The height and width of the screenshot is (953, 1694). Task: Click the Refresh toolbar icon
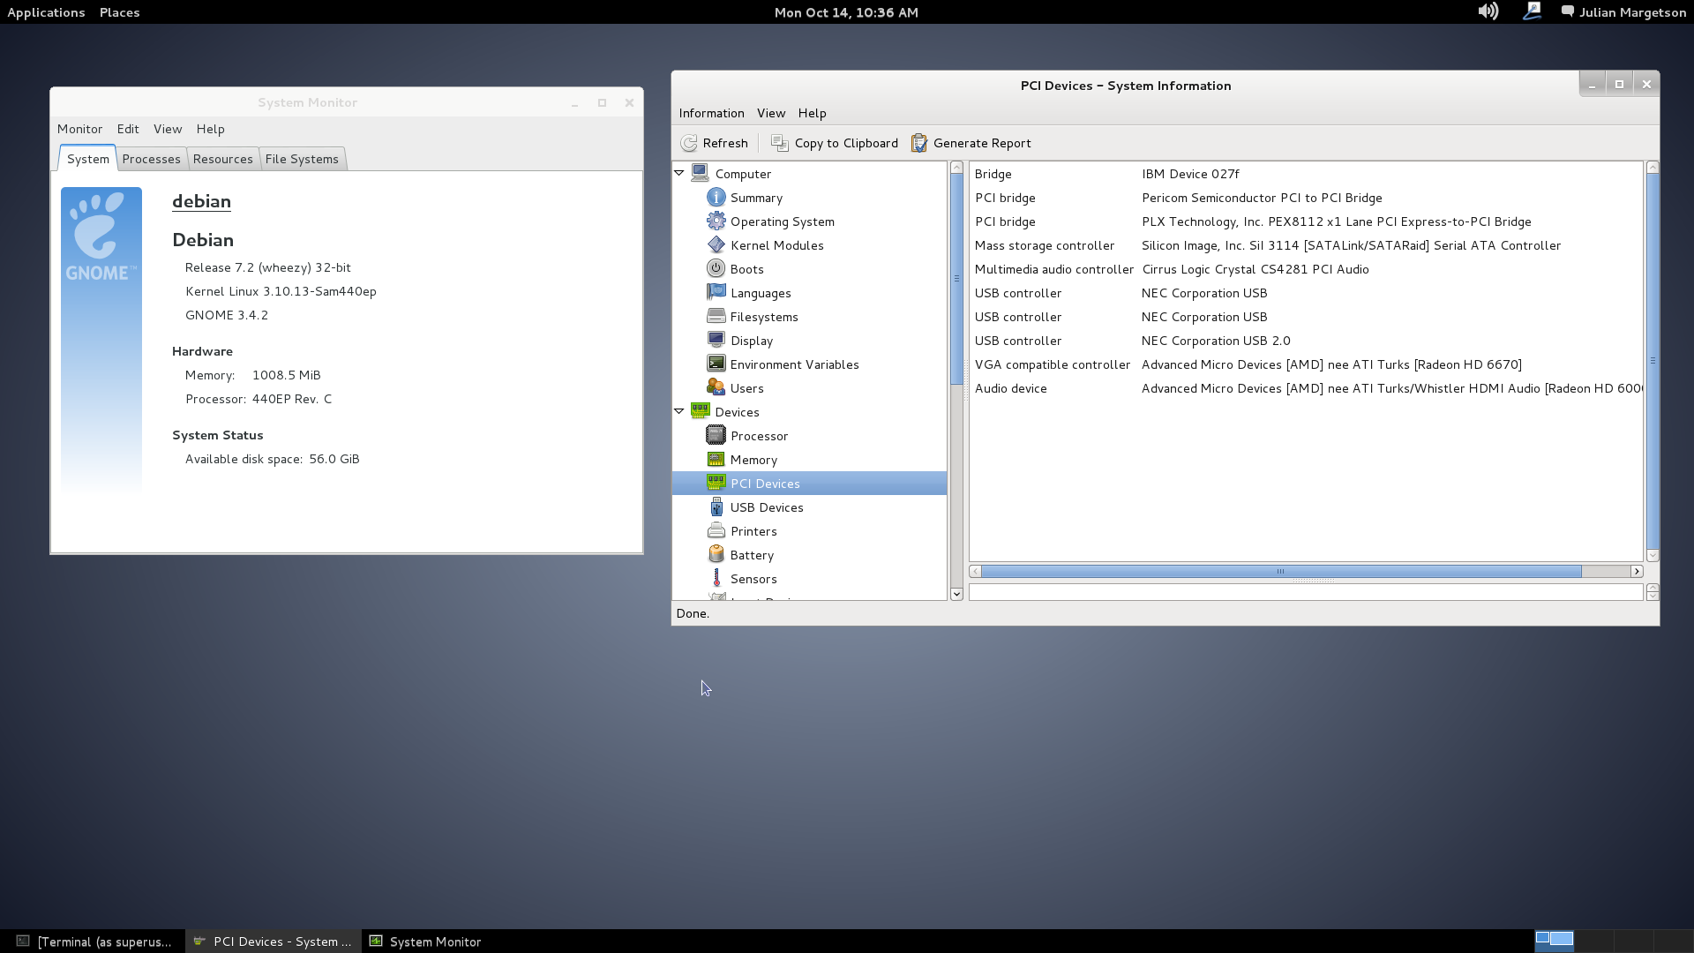click(689, 143)
